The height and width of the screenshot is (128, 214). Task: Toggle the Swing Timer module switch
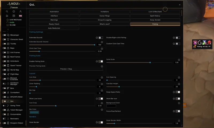(4, 106)
